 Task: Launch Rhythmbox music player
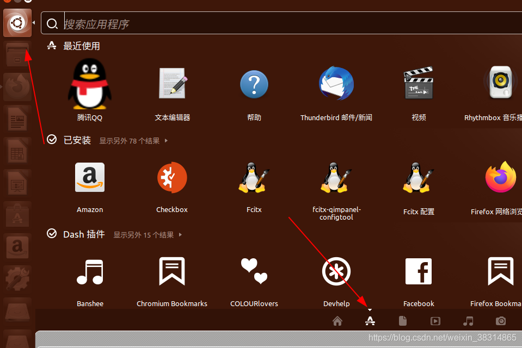coord(500,82)
